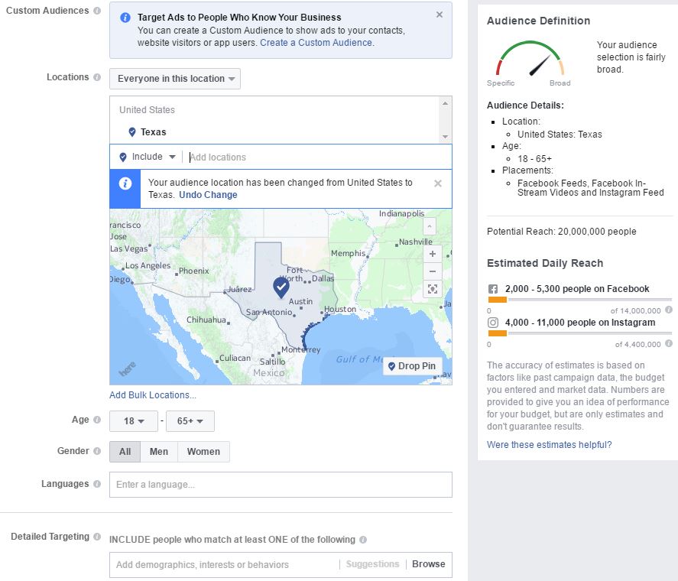Zoom in on the map

coord(433,254)
